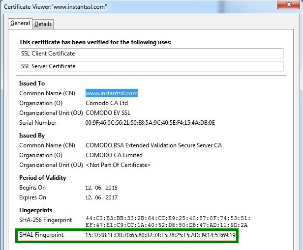Click the Serial Number label
Screen dimensions: 303x250
pos(38,123)
